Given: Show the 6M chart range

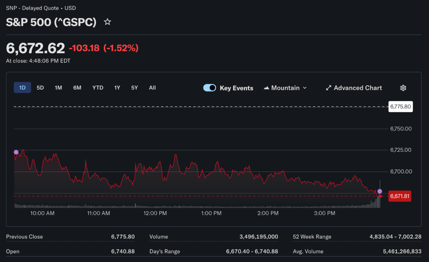Looking at the screenshot, I should click(77, 88).
